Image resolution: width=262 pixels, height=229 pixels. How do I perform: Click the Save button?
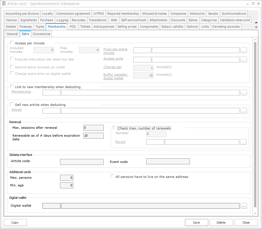(x=196, y=223)
